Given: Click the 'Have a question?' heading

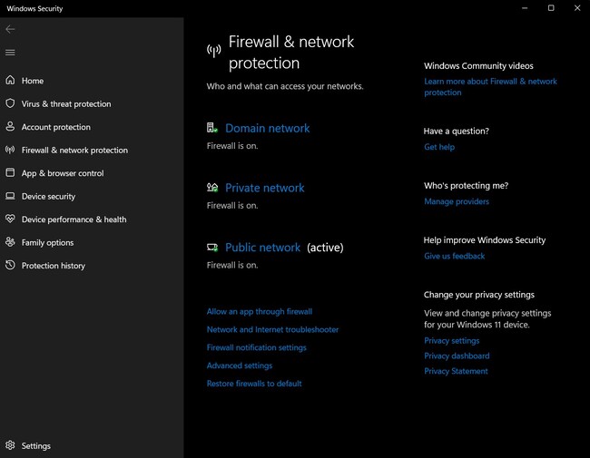Looking at the screenshot, I should (x=456, y=132).
